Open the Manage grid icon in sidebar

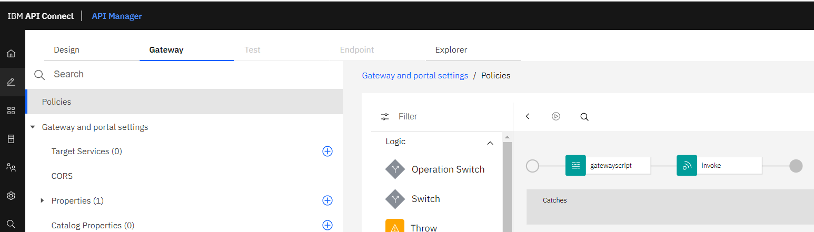click(x=11, y=110)
